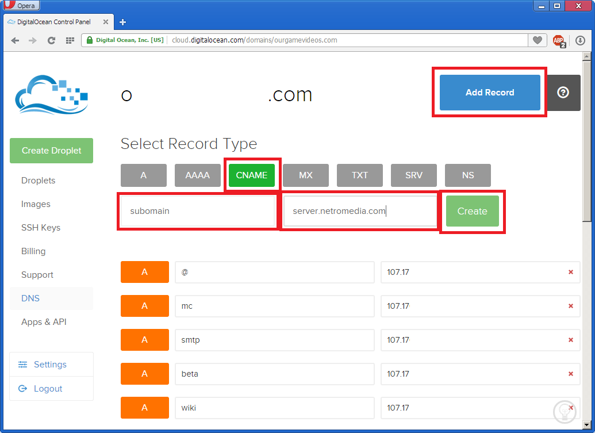Viewport: 595px width, 433px height.
Task: Click the beta record name field
Action: point(275,374)
